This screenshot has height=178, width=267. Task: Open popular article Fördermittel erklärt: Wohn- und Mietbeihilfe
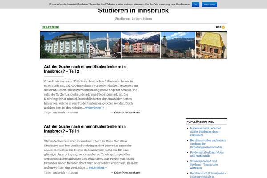click(x=207, y=154)
